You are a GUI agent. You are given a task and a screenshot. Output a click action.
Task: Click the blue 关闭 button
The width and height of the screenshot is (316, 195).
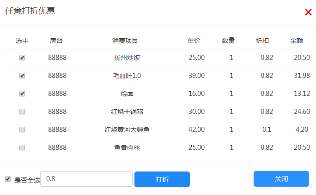(x=281, y=179)
